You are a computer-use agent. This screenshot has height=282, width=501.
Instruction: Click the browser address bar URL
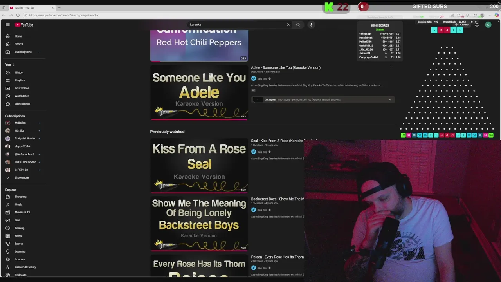point(63,15)
